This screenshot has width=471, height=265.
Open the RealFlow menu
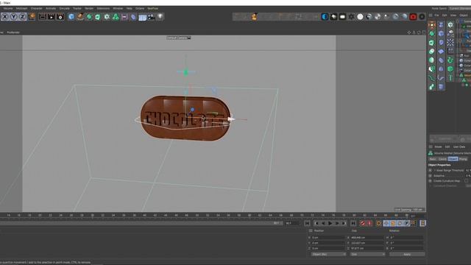point(153,8)
